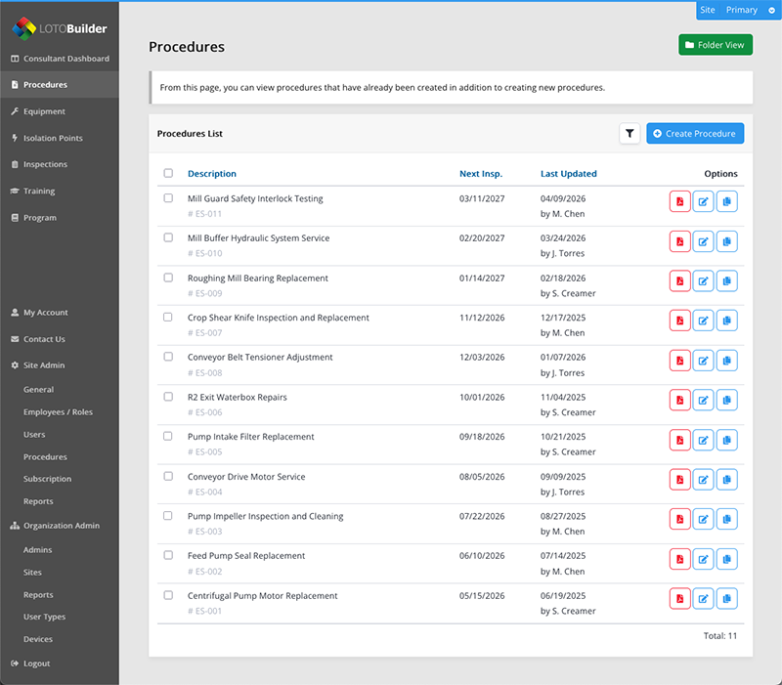The width and height of the screenshot is (782, 685).
Task: Toggle the select-all procedures checkbox
Action: tap(168, 173)
